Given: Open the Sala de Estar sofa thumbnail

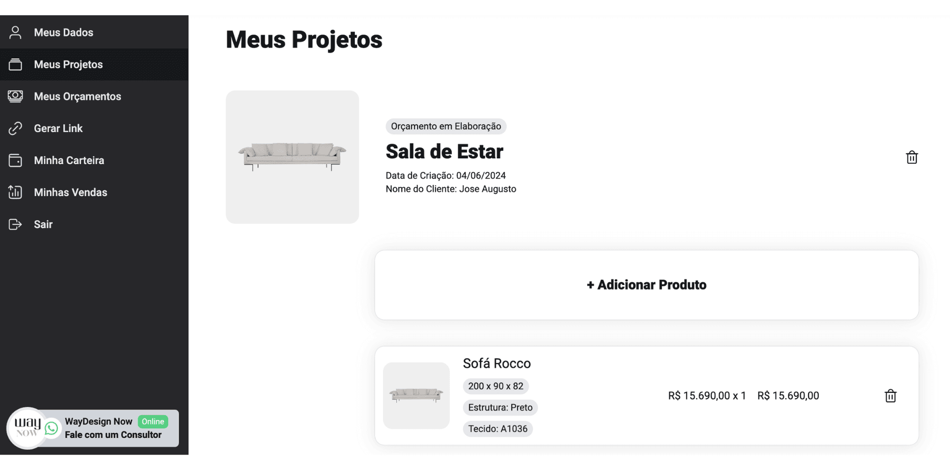Looking at the screenshot, I should click(x=292, y=157).
